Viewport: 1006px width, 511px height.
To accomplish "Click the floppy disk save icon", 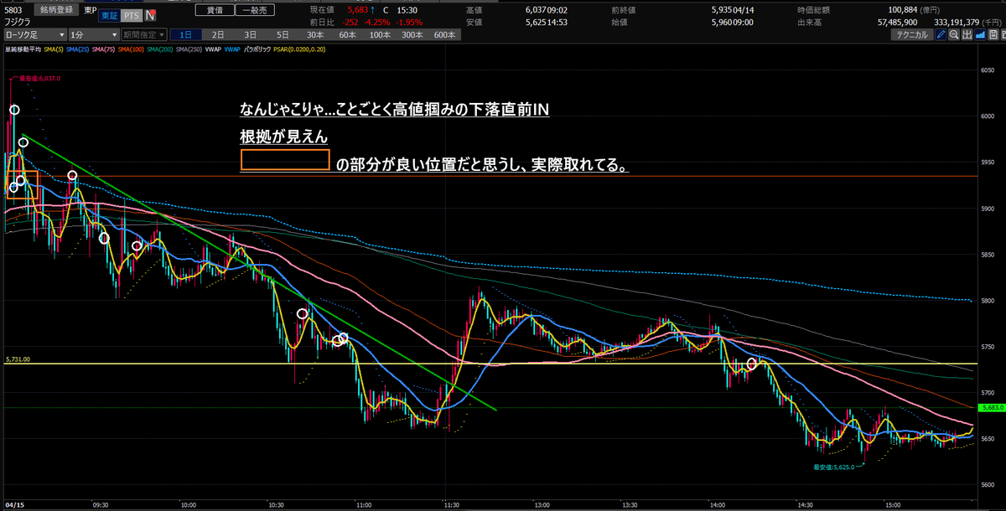I will pyautogui.click(x=993, y=35).
